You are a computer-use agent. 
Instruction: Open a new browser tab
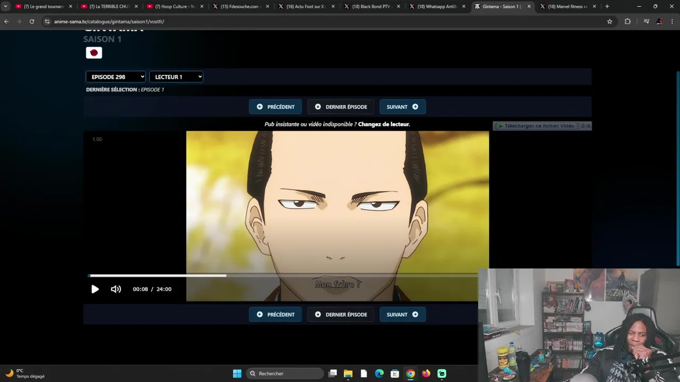point(607,6)
